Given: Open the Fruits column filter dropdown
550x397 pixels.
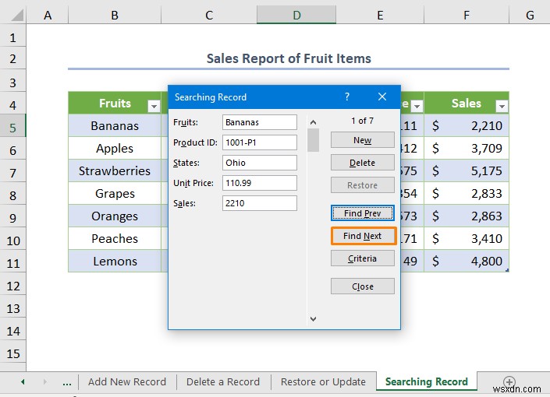Looking at the screenshot, I should [154, 106].
